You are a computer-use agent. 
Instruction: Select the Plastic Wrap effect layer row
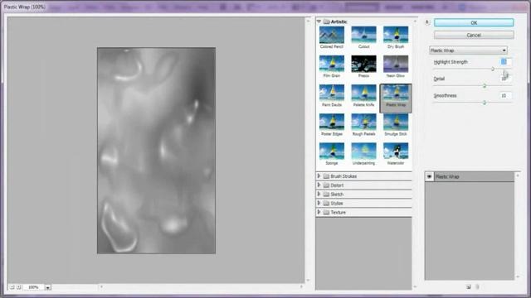(470, 176)
